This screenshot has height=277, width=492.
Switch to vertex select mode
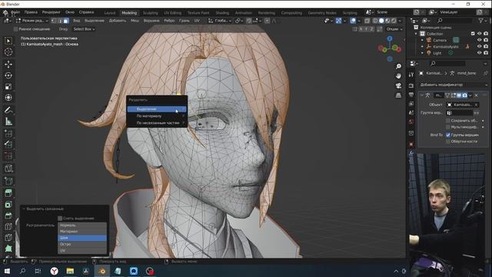(54, 21)
